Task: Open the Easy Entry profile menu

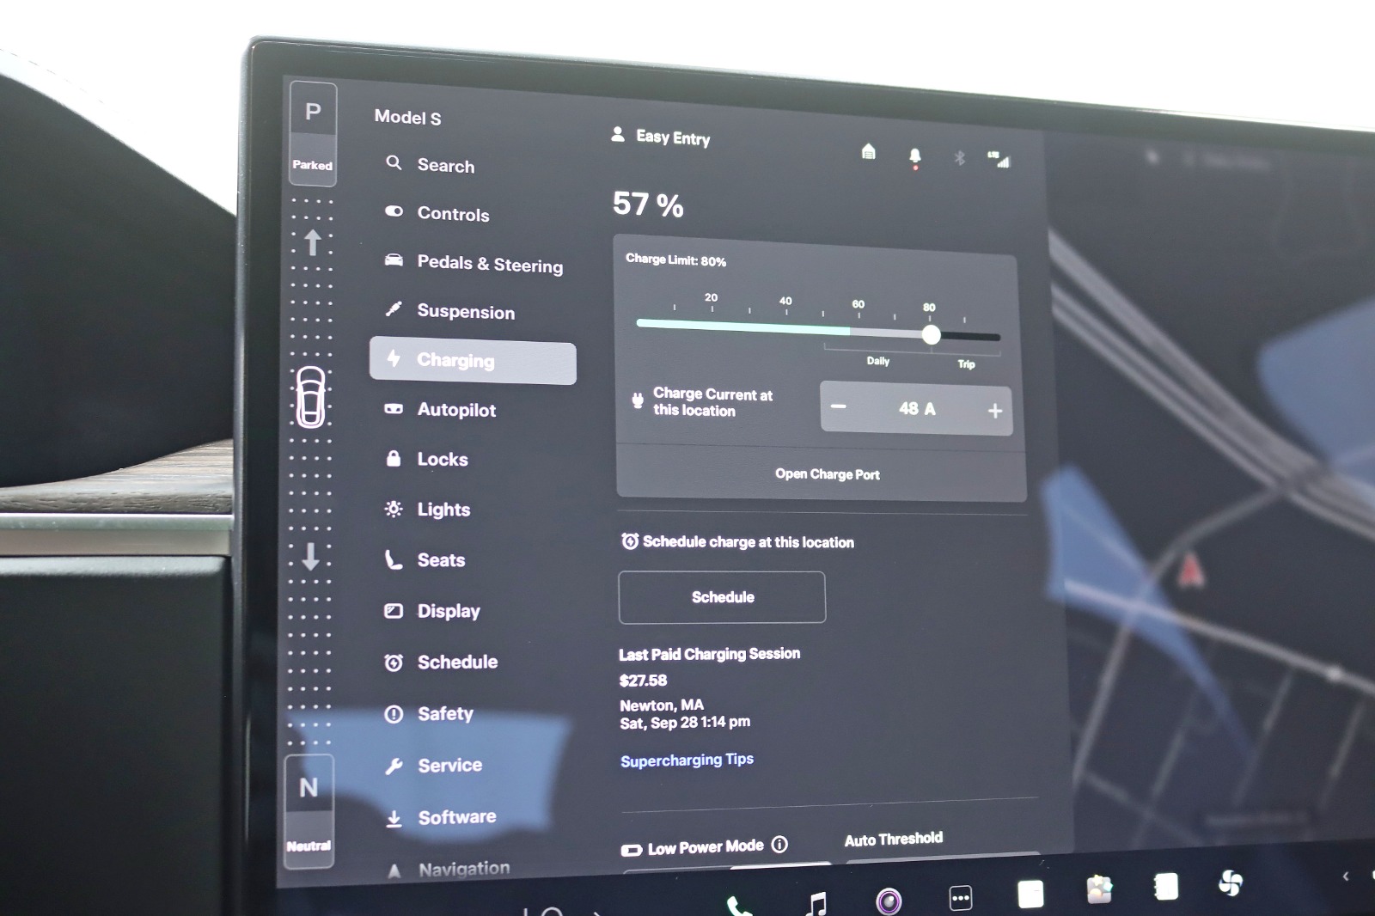Action: (x=661, y=137)
